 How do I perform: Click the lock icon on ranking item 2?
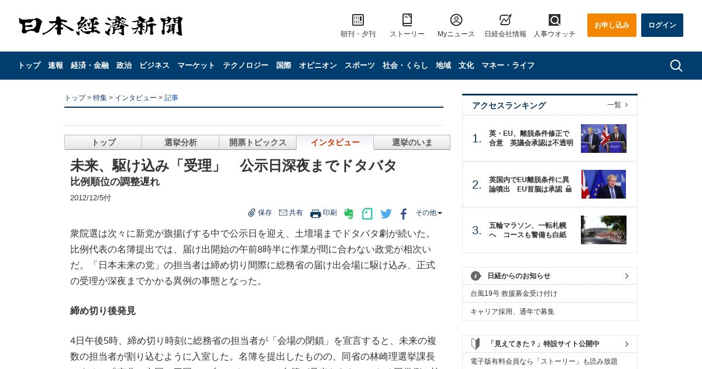tap(569, 189)
